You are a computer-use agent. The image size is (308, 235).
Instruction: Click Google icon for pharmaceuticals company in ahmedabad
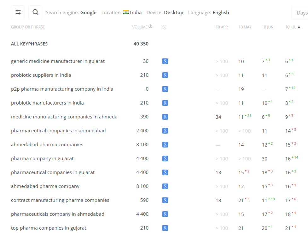pos(165,214)
